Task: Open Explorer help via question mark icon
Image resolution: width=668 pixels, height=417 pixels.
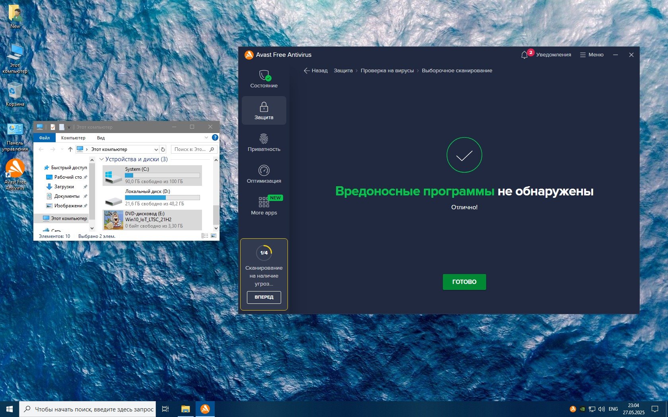Action: click(215, 137)
